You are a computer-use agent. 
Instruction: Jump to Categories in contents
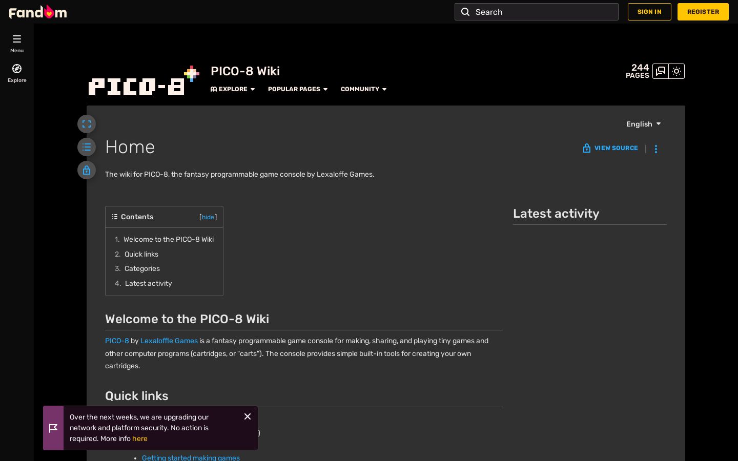(142, 268)
